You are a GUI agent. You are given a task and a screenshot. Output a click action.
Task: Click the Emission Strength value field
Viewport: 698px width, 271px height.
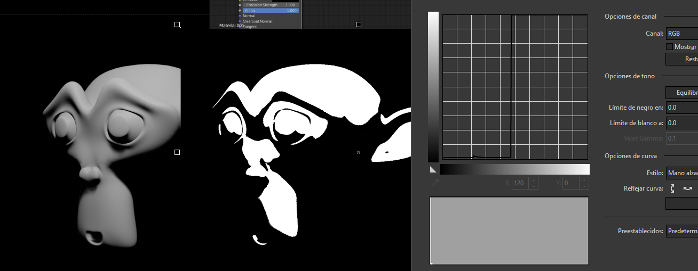pyautogui.click(x=271, y=5)
